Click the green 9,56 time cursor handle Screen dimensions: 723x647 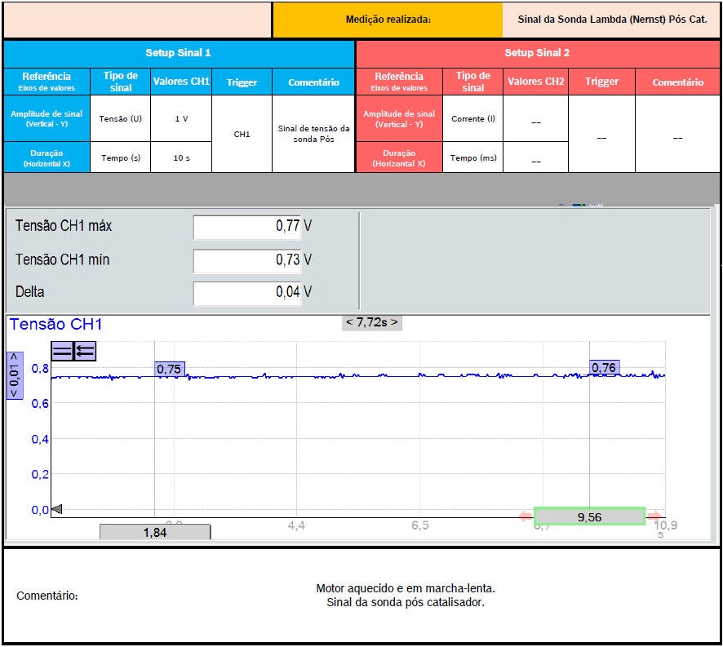(x=589, y=516)
